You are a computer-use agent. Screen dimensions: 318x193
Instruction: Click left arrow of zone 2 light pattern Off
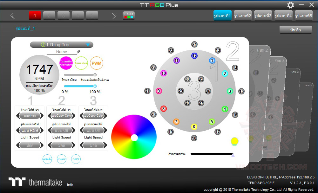coord(50,131)
